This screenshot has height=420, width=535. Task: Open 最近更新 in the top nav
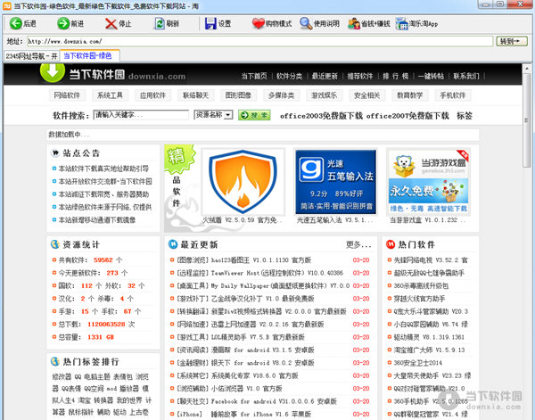325,76
